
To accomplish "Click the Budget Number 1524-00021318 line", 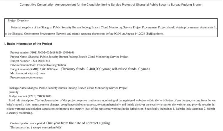I will [30, 61].
